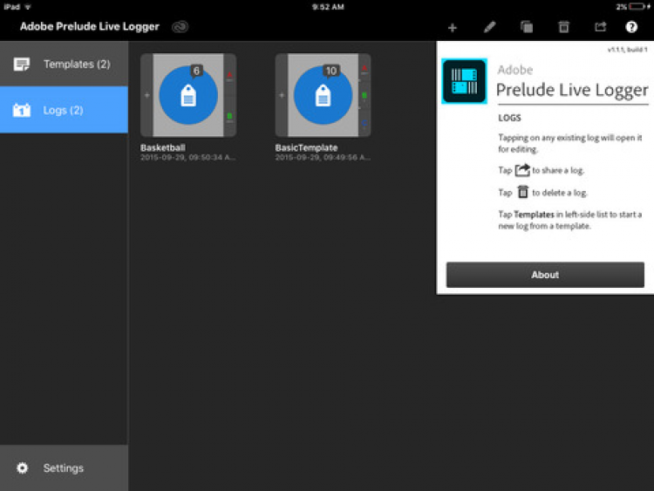
Task: Tap the 10 marker count badge
Action: (331, 71)
